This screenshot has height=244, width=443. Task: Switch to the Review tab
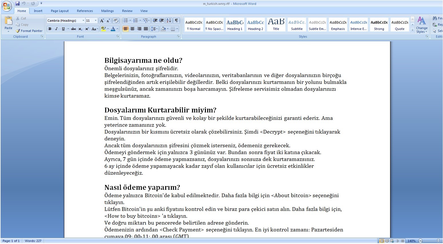point(127,11)
